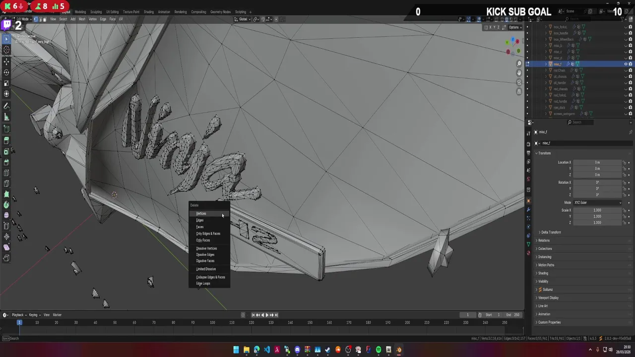Open the Playback menu in timeline

coord(19,315)
